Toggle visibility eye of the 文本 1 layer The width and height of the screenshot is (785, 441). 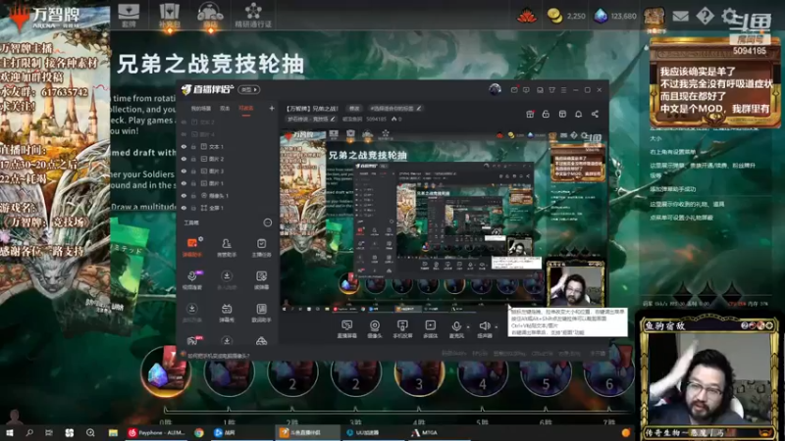tap(183, 146)
